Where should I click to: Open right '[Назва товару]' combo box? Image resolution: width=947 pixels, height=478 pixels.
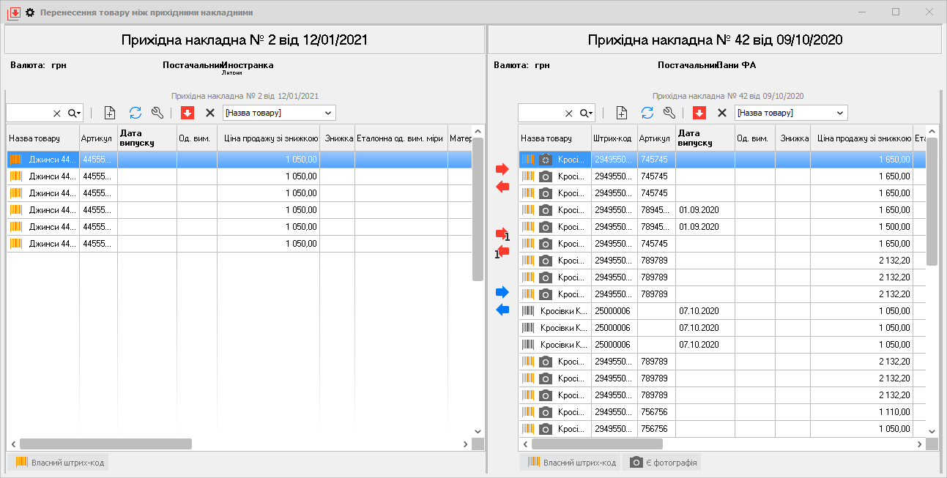pos(839,113)
